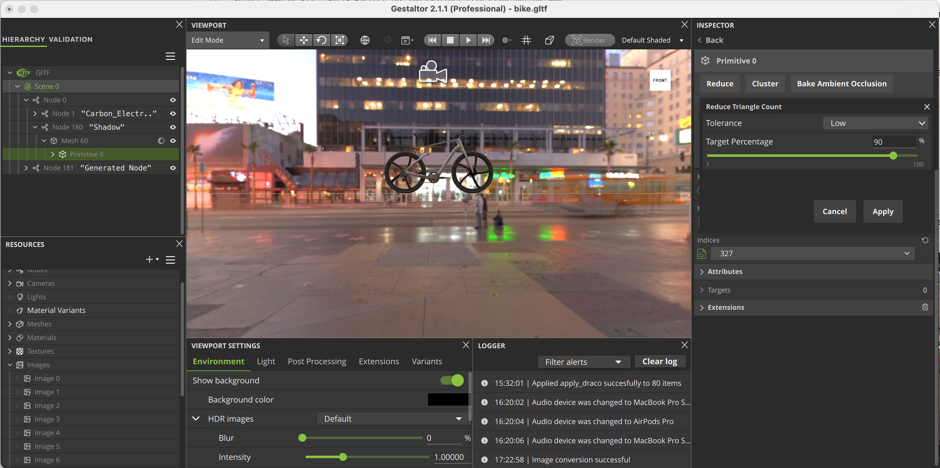
Task: Open the Edit Mode dropdown
Action: click(228, 40)
